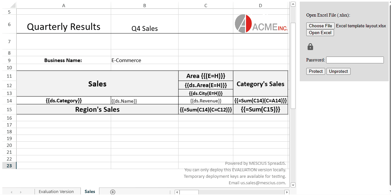Select the {{ds.Area(E=H)}} cell
The width and height of the screenshot is (391, 195).
206,85
